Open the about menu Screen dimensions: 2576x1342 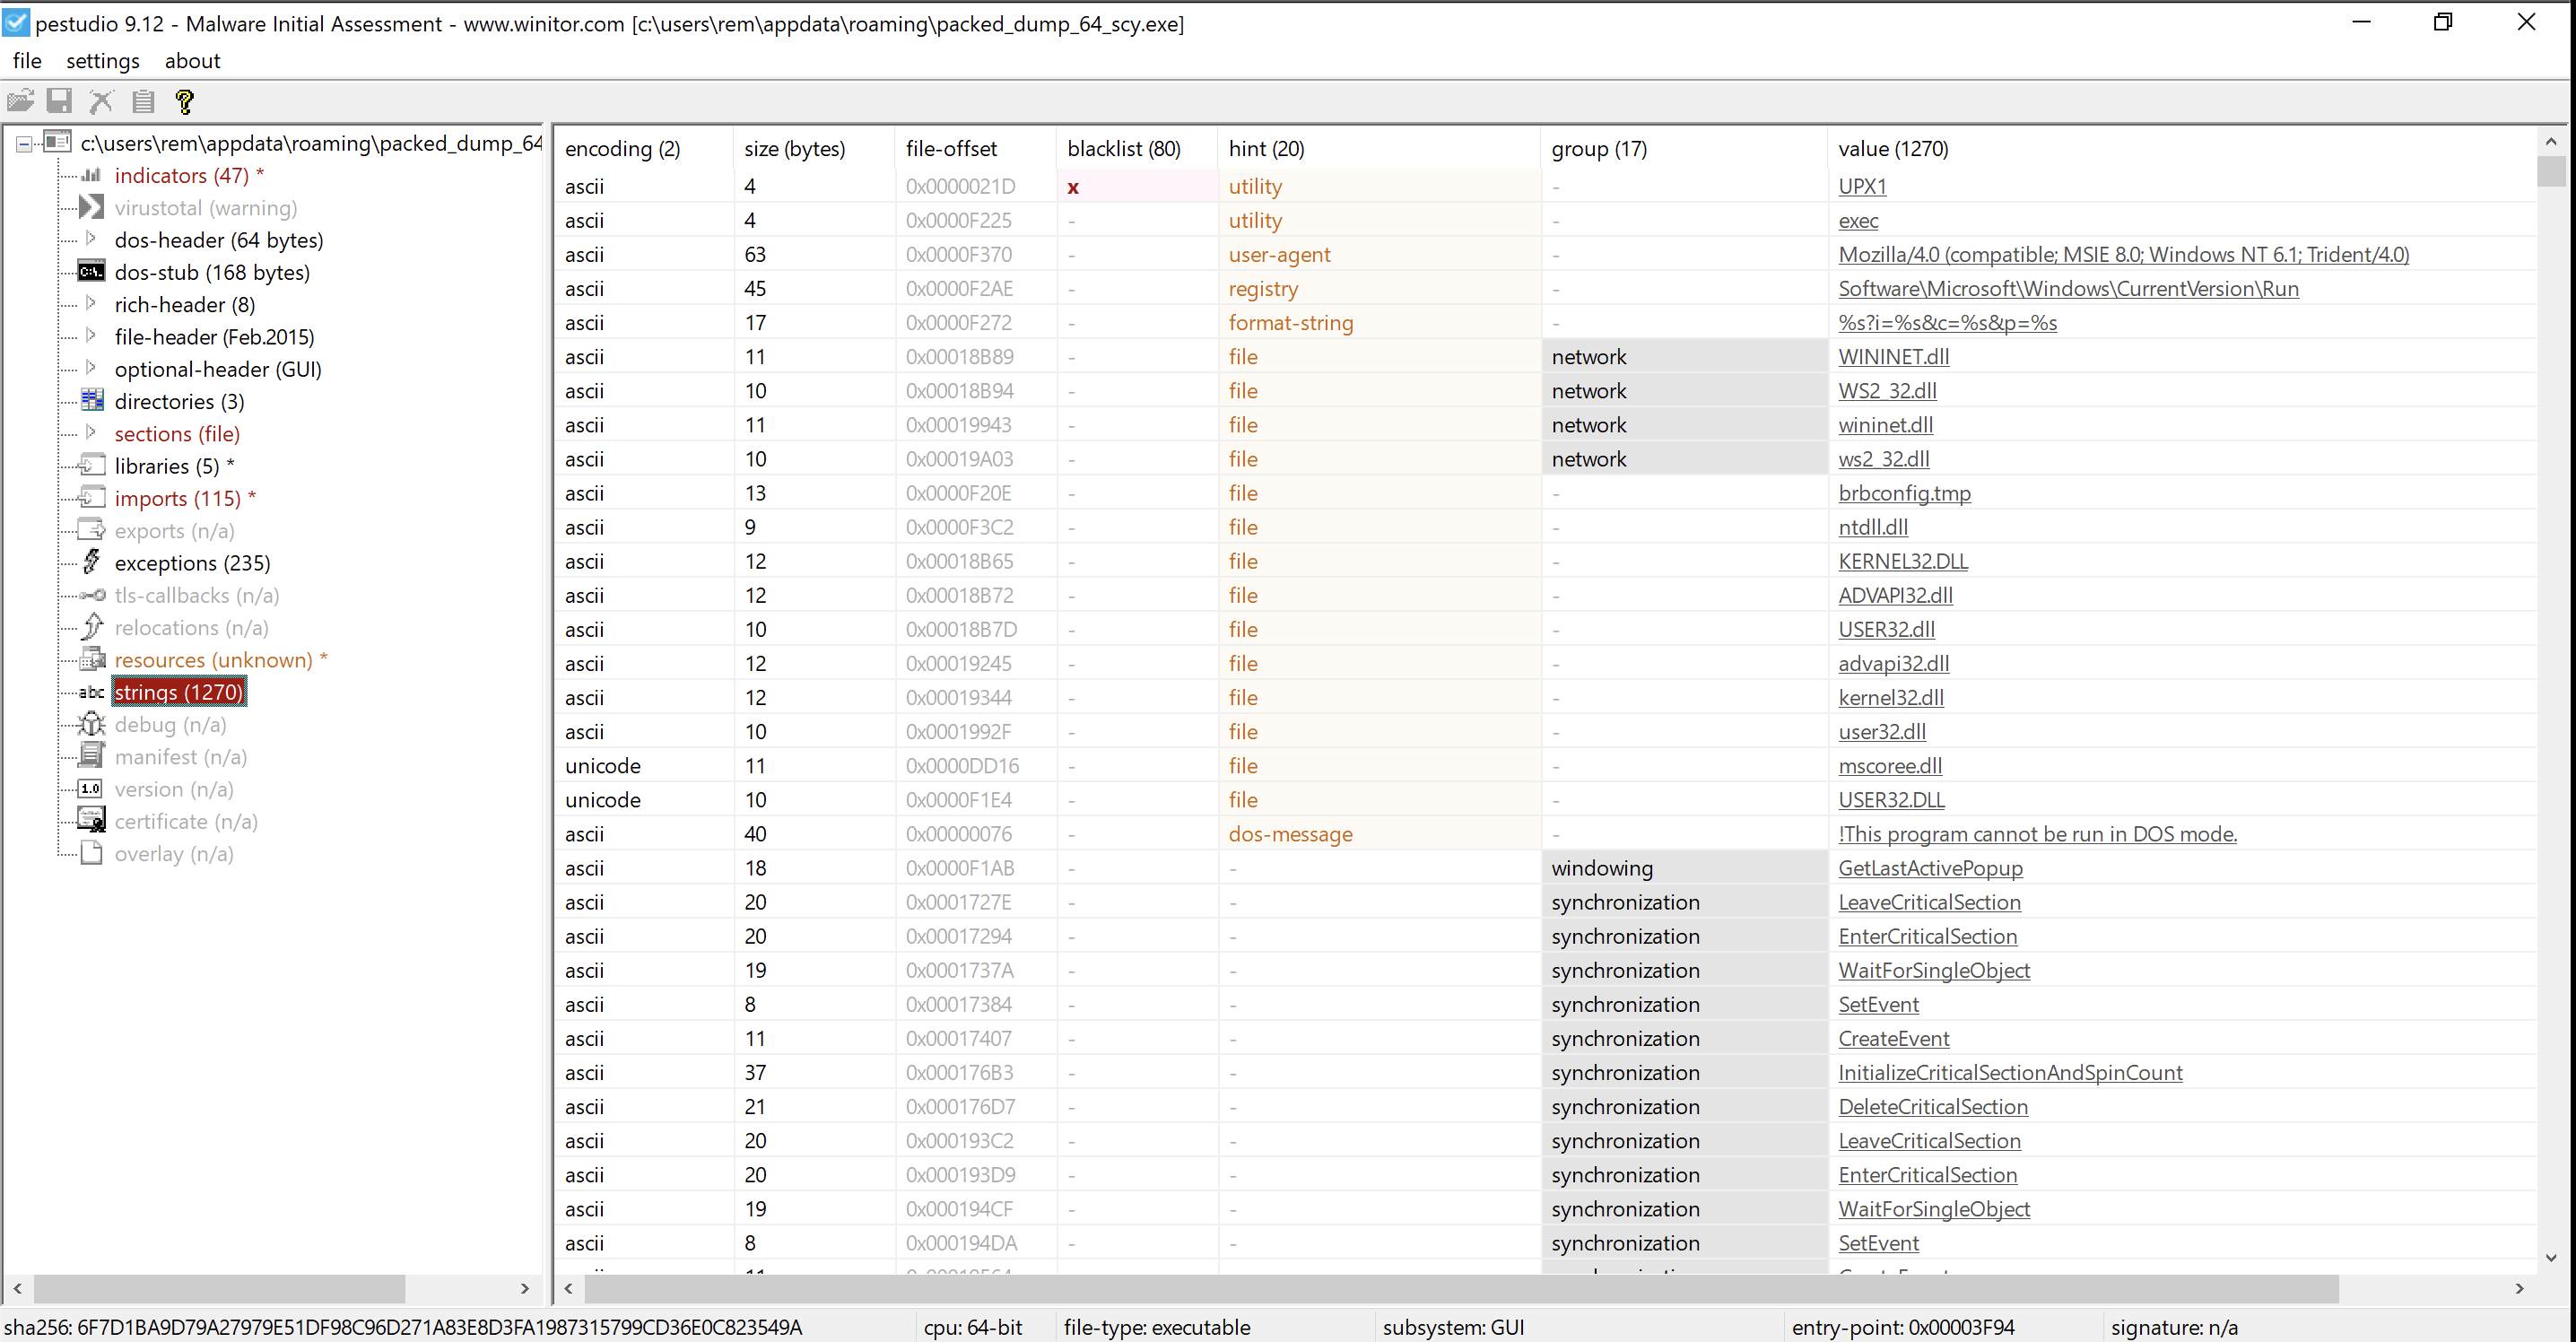pos(192,61)
